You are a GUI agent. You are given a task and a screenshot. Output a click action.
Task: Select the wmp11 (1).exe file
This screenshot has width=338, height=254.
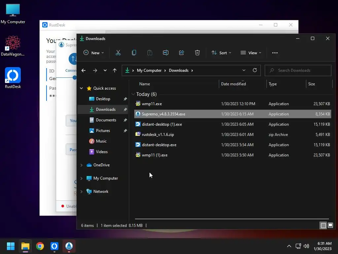[x=233, y=155]
